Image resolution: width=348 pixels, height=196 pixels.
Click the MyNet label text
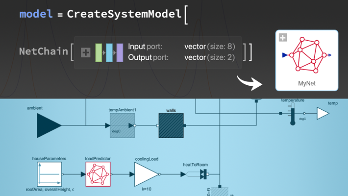pyautogui.click(x=307, y=83)
